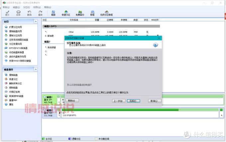Click the 免费备份 toolbar icon

pos(80,13)
